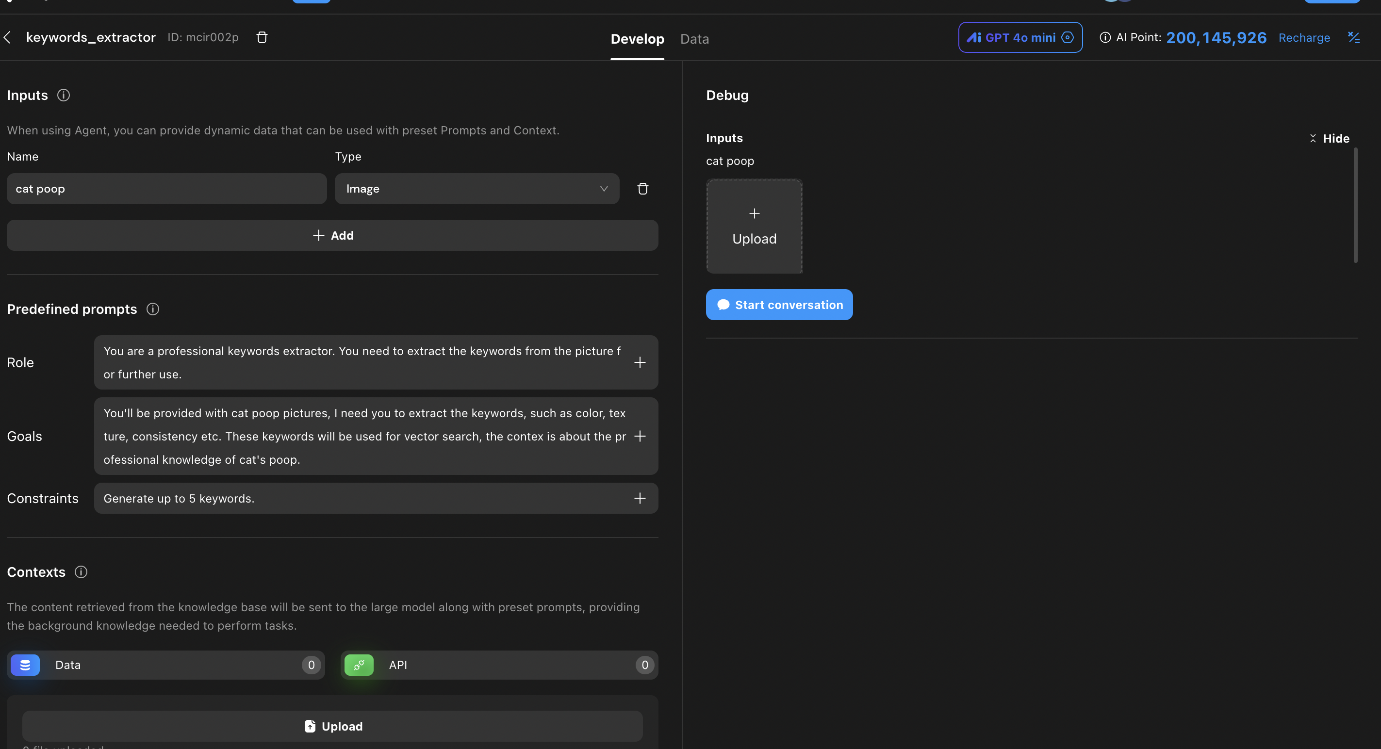Click the collapse icon at top right
The image size is (1381, 749).
1354,37
